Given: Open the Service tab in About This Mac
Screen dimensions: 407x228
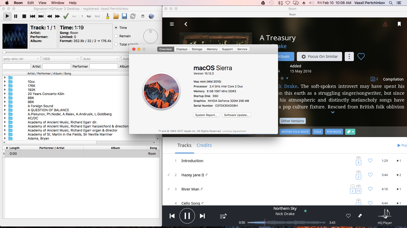Looking at the screenshot, I should point(242,49).
